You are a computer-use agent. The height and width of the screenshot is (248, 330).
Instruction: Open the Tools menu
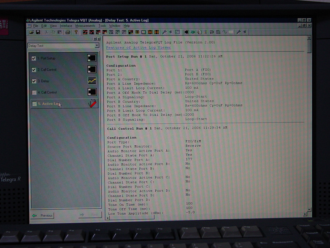(x=102, y=26)
